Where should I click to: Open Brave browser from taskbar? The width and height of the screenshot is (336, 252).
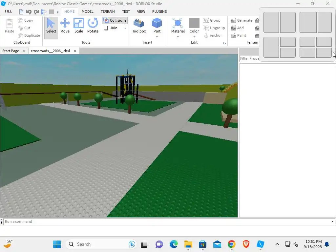point(246,244)
